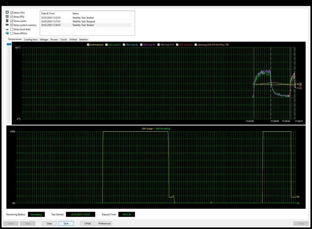Click the cache icon beside Stress cache

(x=7, y=21)
